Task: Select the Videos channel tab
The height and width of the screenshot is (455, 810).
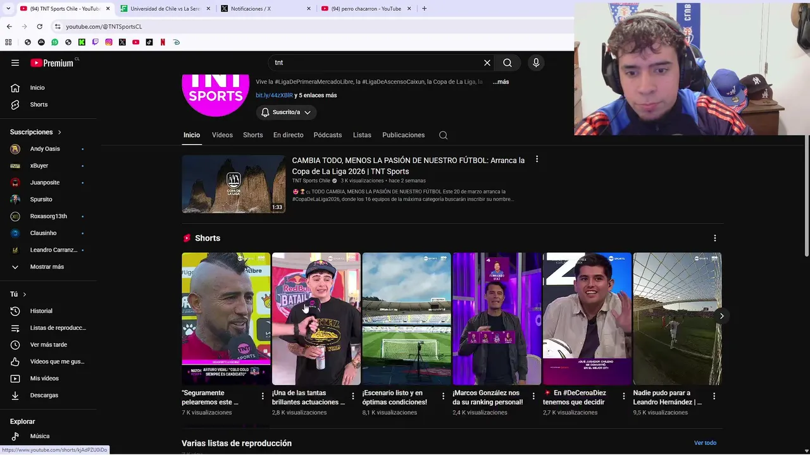Action: coord(222,135)
